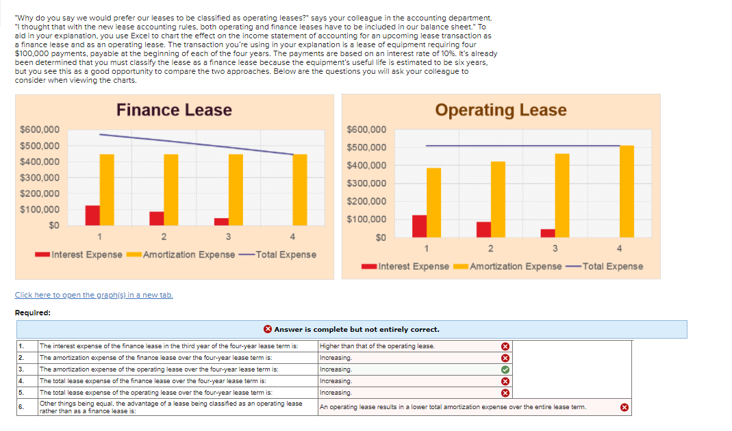This screenshot has width=732, height=431.
Task: Click question 1 text about third year interest expense
Action: [x=168, y=346]
